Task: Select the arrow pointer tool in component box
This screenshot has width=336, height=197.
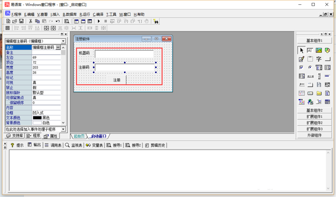Action: [301, 50]
